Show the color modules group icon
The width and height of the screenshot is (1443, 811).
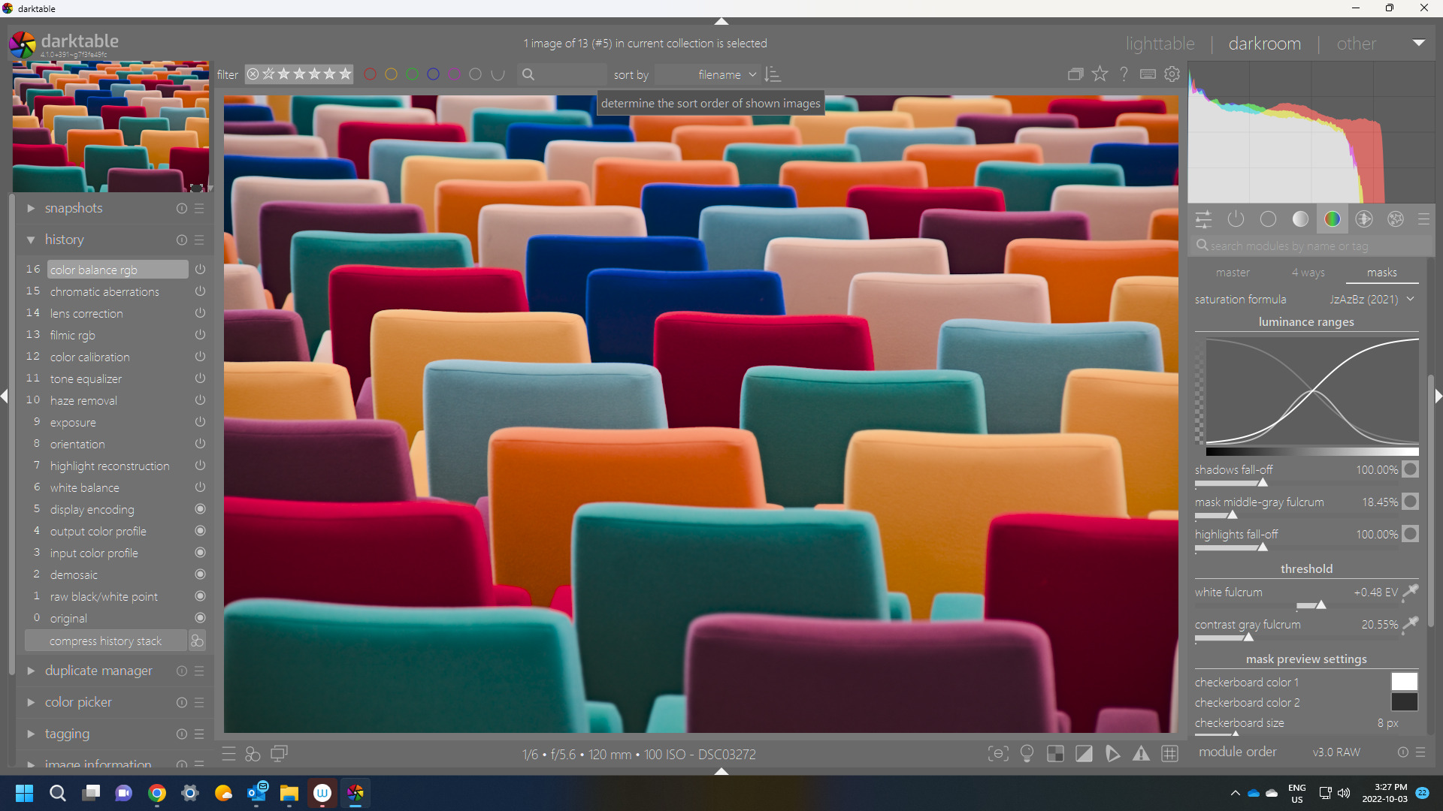pos(1332,219)
